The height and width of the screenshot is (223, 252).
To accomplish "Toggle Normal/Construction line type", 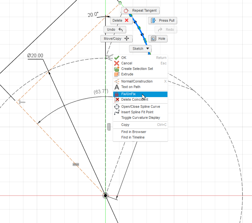I will 137,81.
